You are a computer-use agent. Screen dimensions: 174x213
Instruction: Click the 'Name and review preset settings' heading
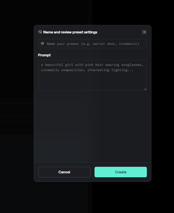70,32
